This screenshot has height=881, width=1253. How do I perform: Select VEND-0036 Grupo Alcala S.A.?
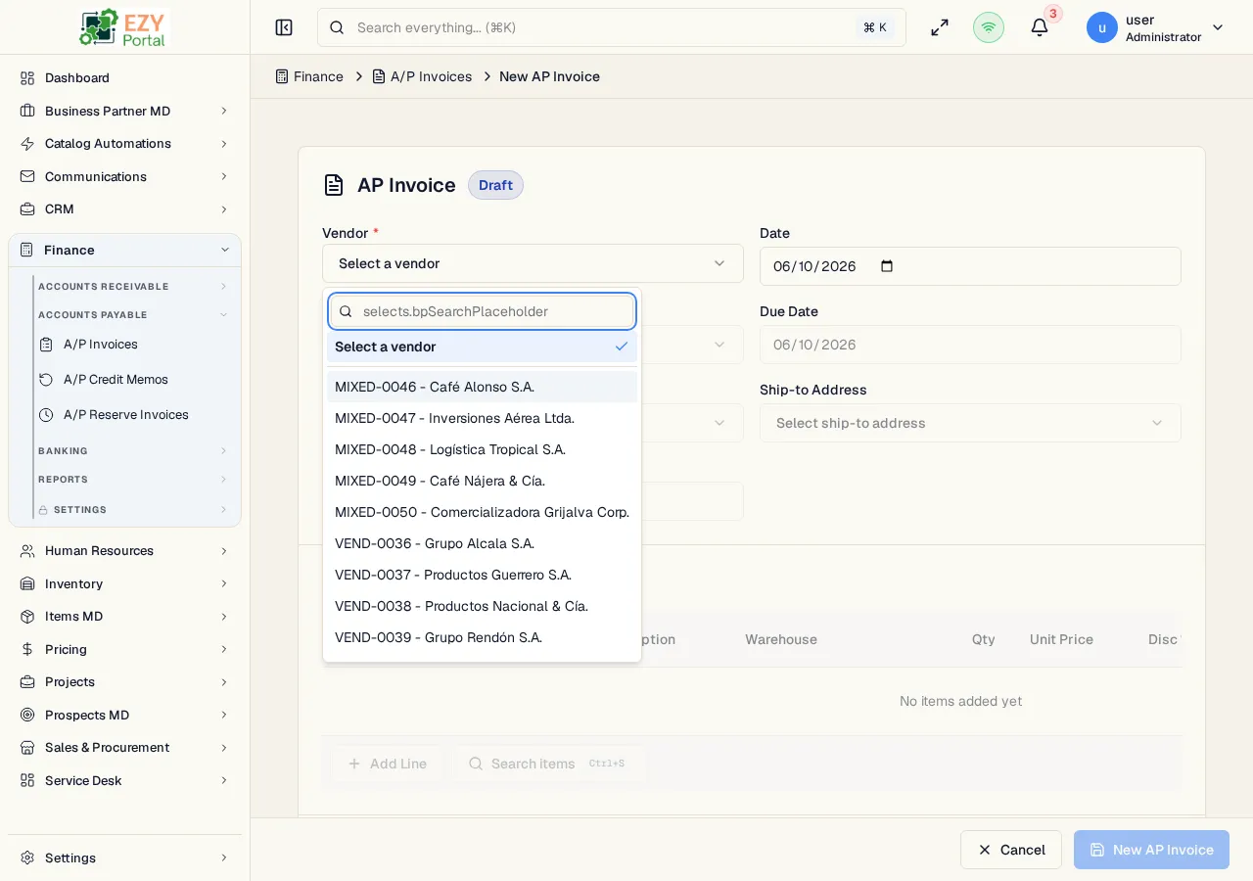coord(482,543)
